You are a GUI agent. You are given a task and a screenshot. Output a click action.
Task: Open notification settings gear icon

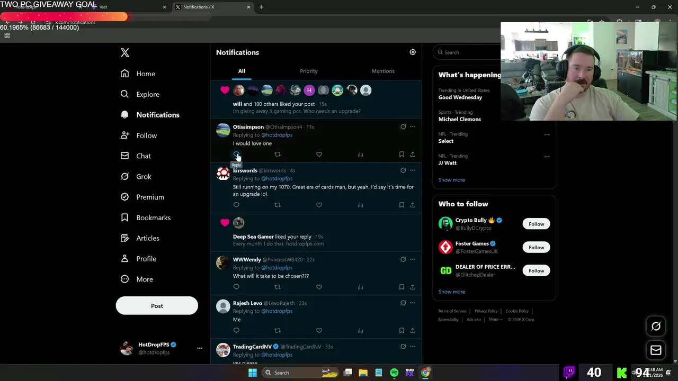413,52
